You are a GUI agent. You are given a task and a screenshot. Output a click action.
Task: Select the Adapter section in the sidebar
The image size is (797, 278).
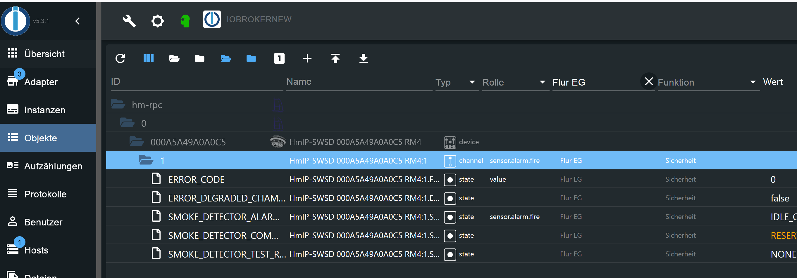[x=41, y=82]
